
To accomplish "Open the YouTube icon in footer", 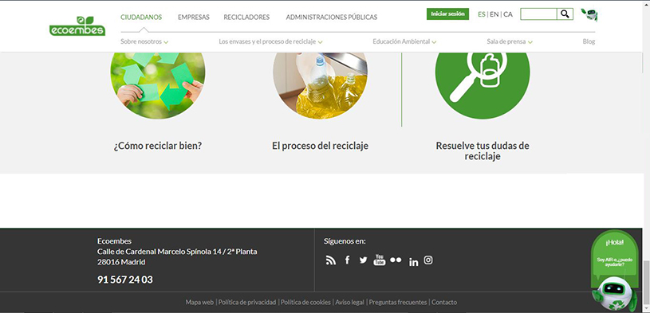I will 380,260.
